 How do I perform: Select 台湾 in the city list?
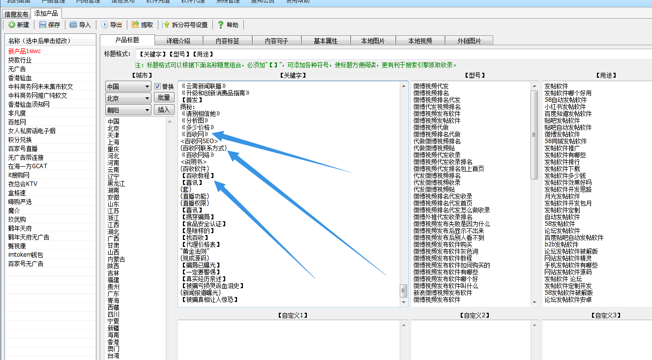tap(113, 356)
